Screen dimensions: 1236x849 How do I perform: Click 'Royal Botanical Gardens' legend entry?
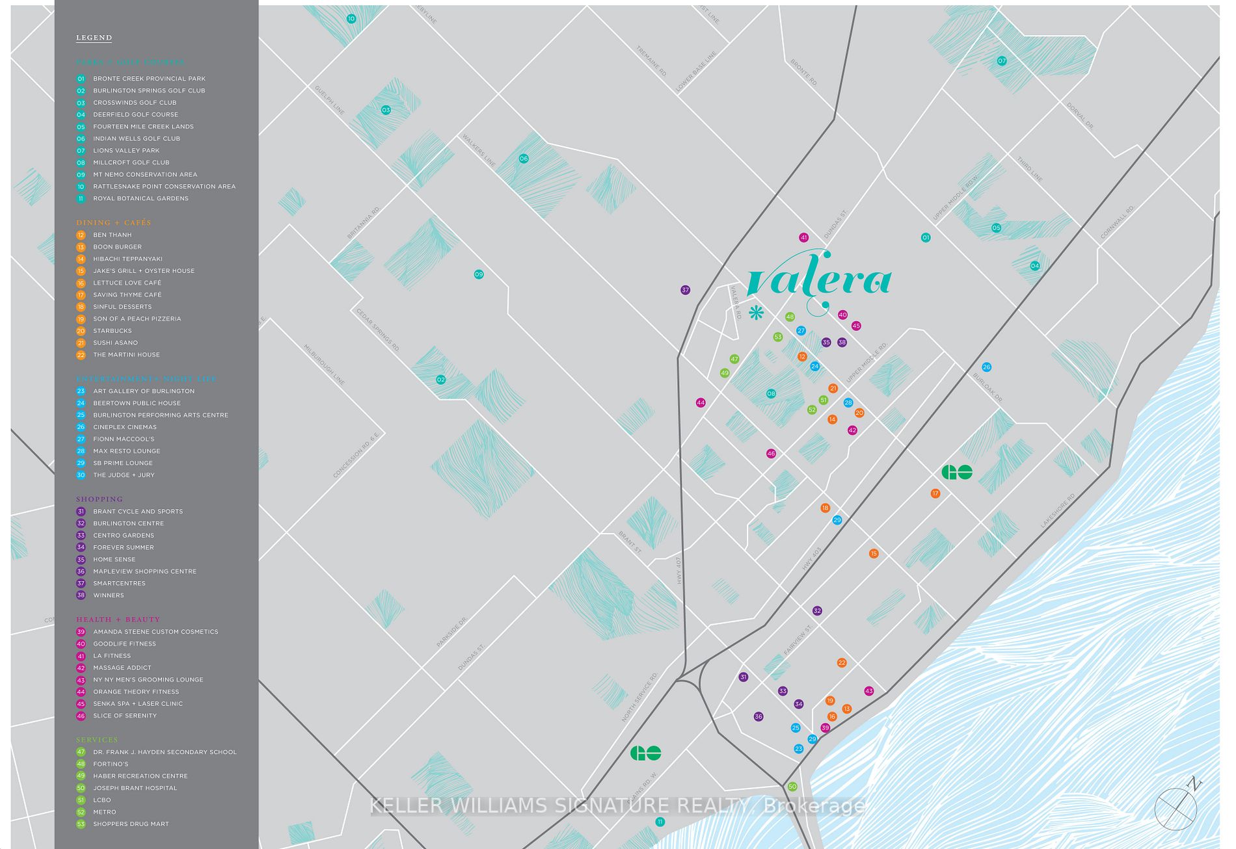pos(141,199)
